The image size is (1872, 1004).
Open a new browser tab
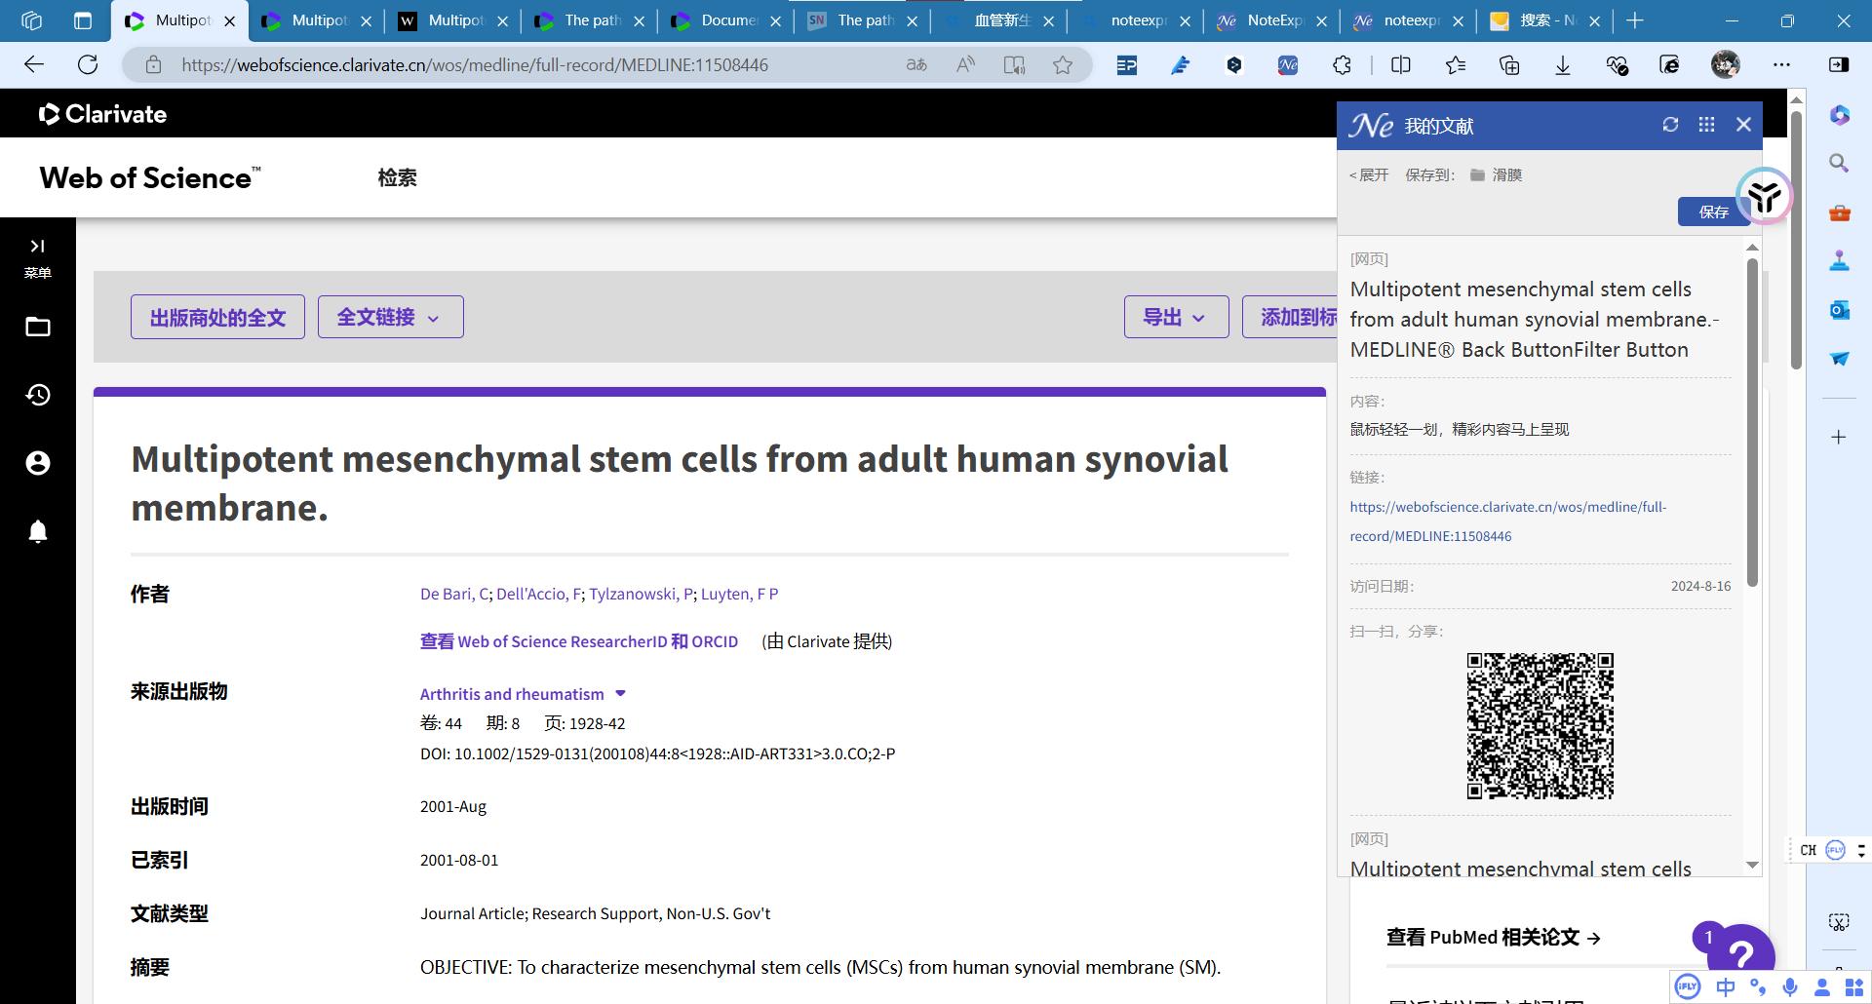[1635, 20]
